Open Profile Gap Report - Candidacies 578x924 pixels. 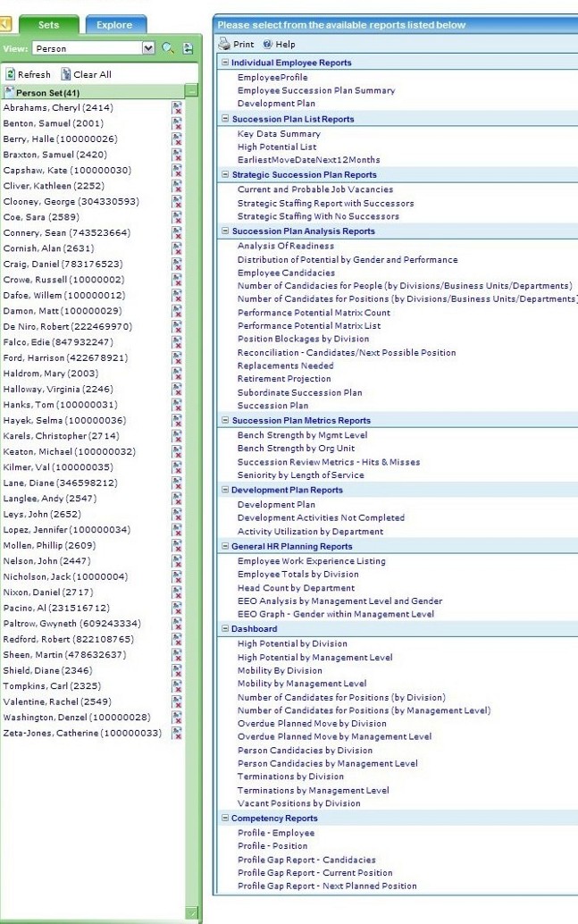click(306, 860)
